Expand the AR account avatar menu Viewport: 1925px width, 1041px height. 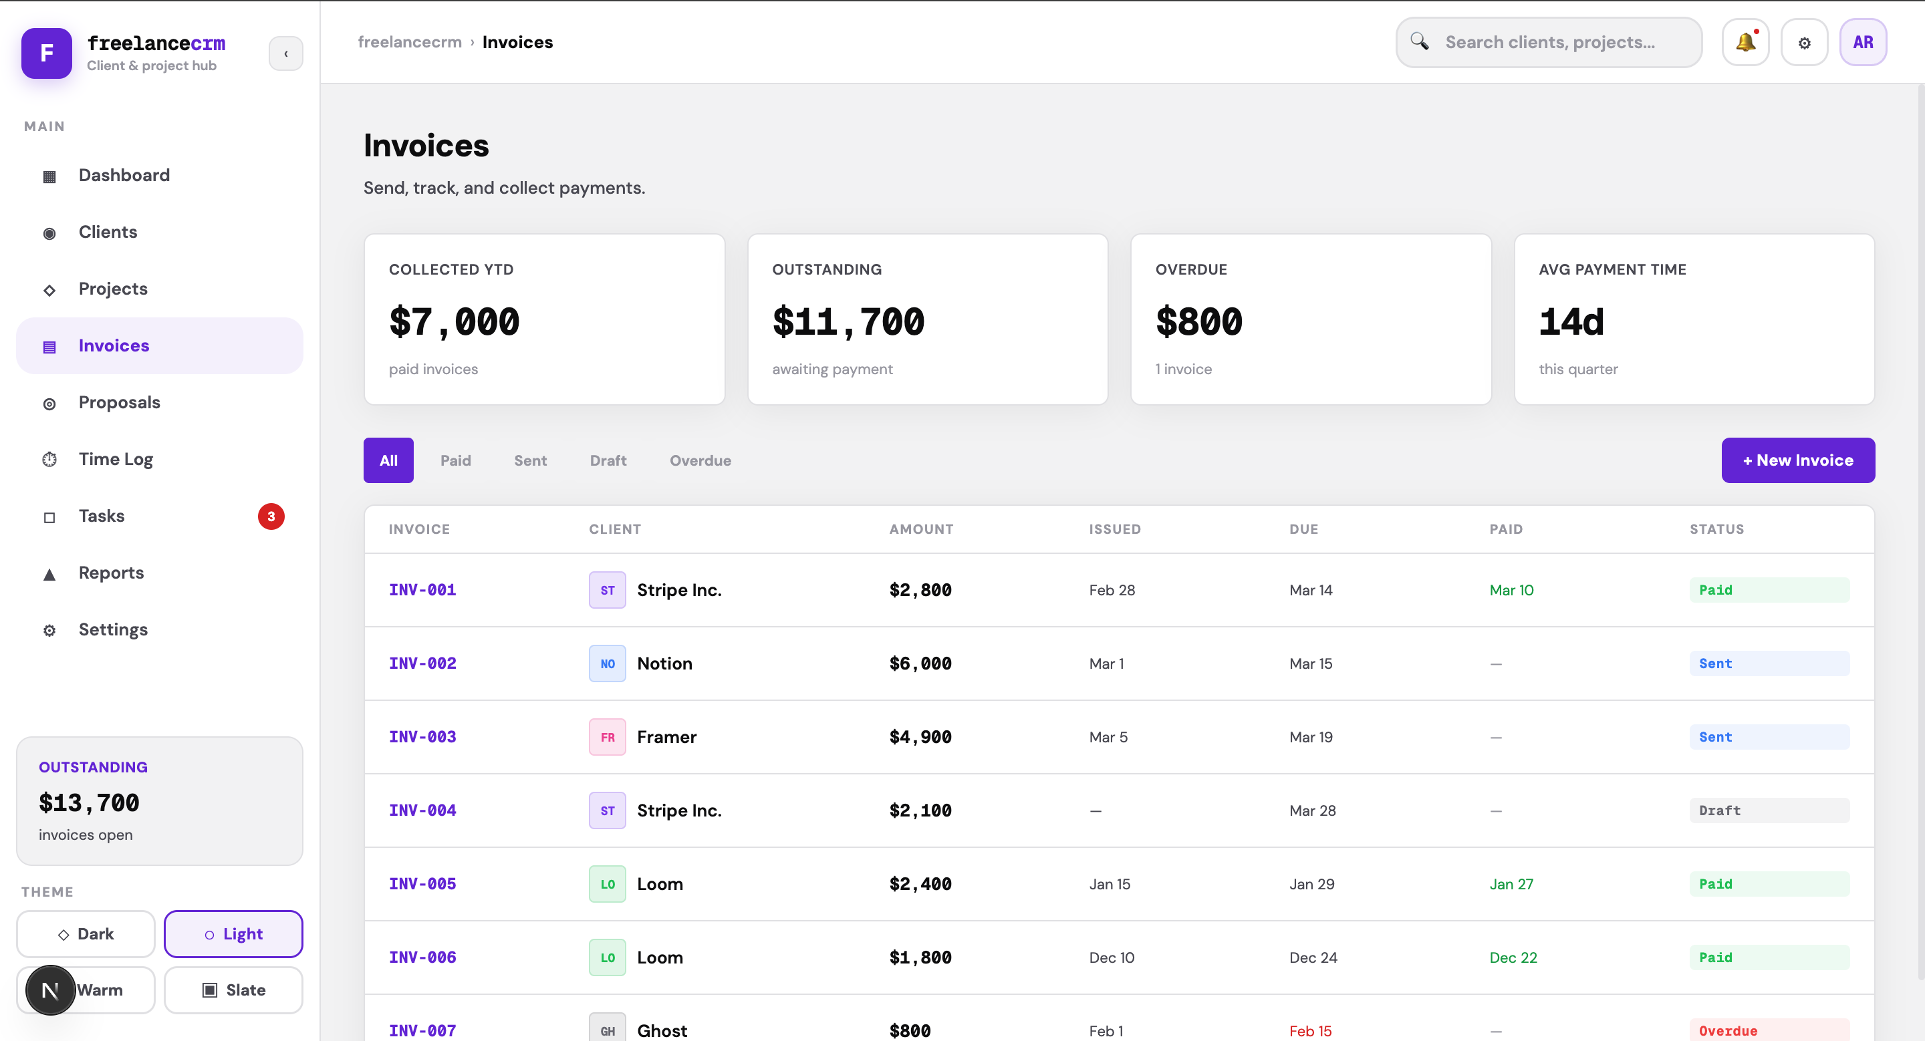pyautogui.click(x=1863, y=42)
